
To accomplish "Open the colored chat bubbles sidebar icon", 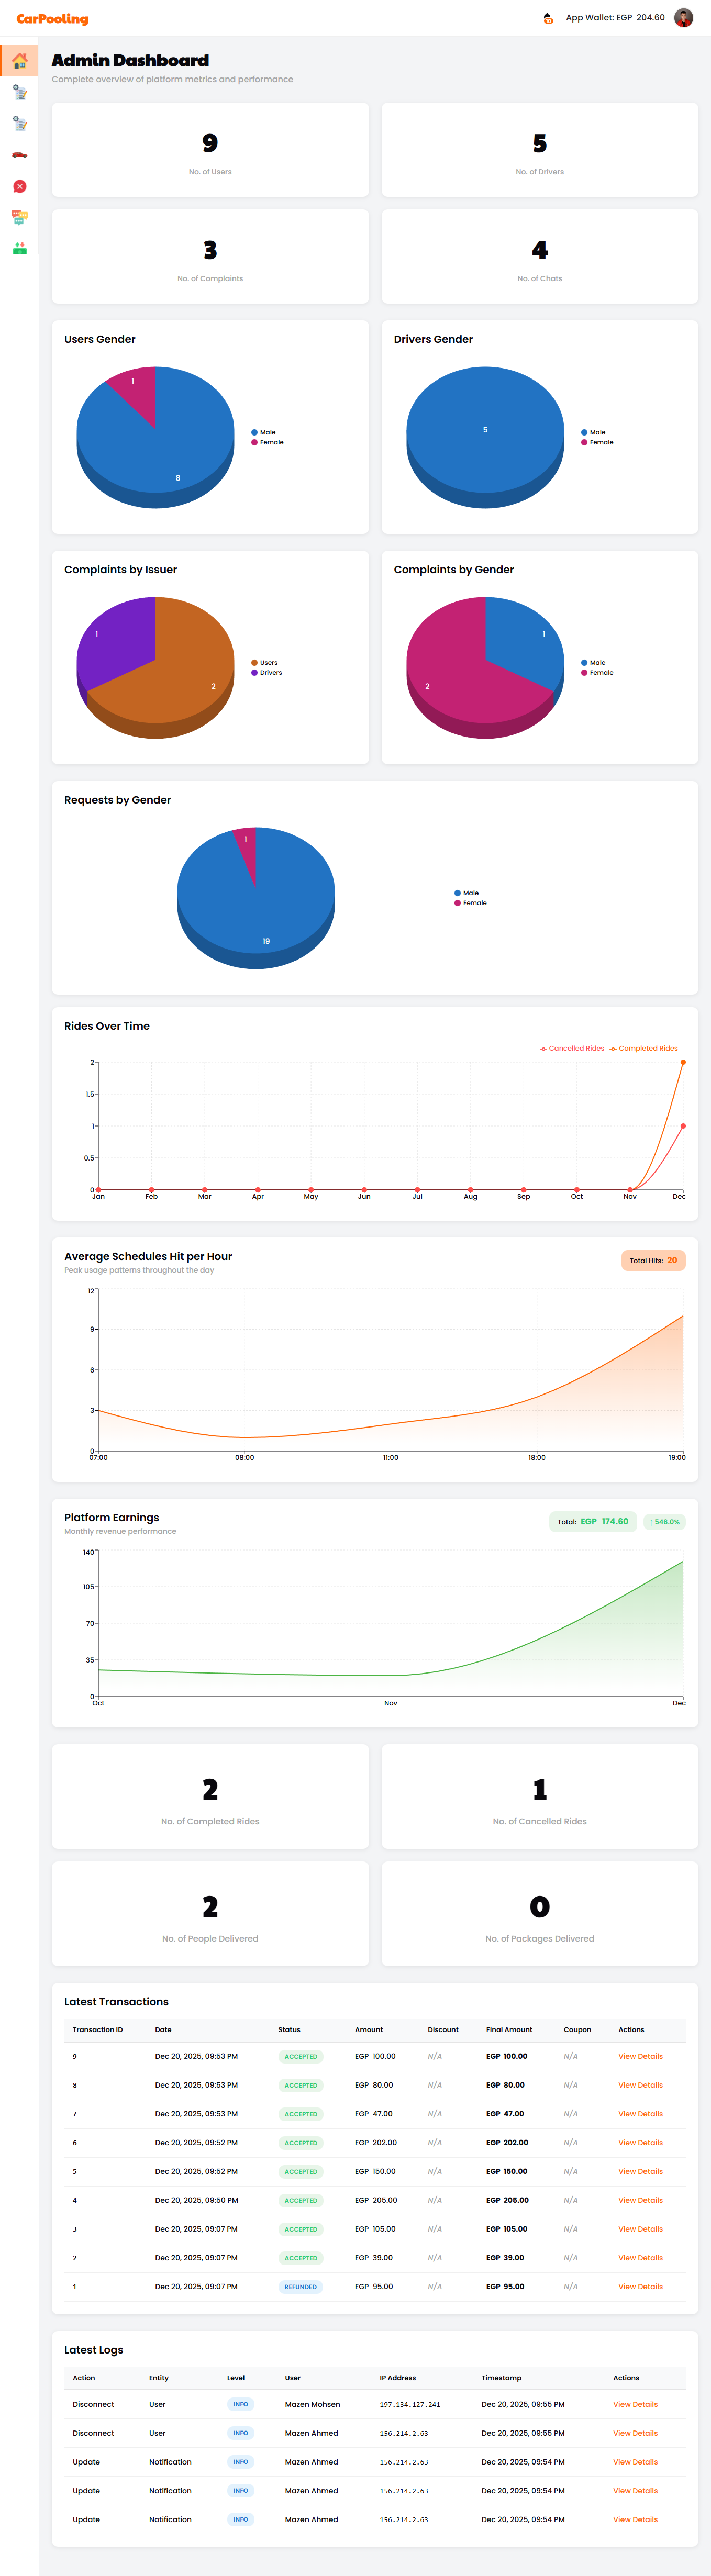I will pos(19,217).
